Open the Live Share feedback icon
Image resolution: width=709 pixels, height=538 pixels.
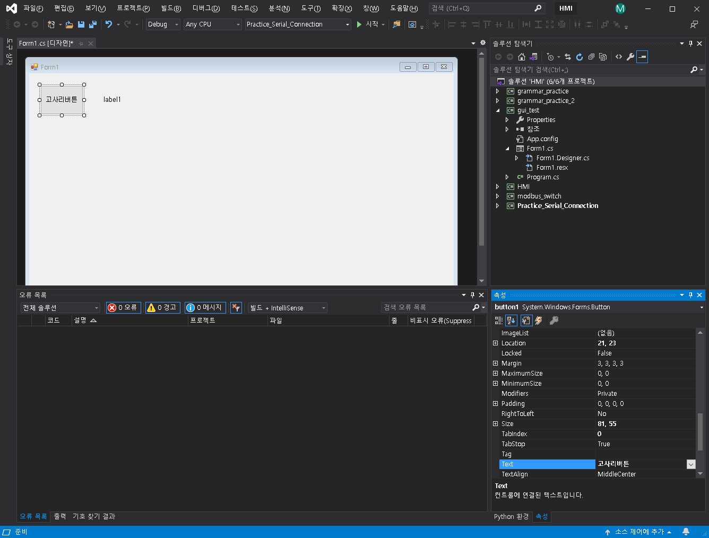coord(694,24)
